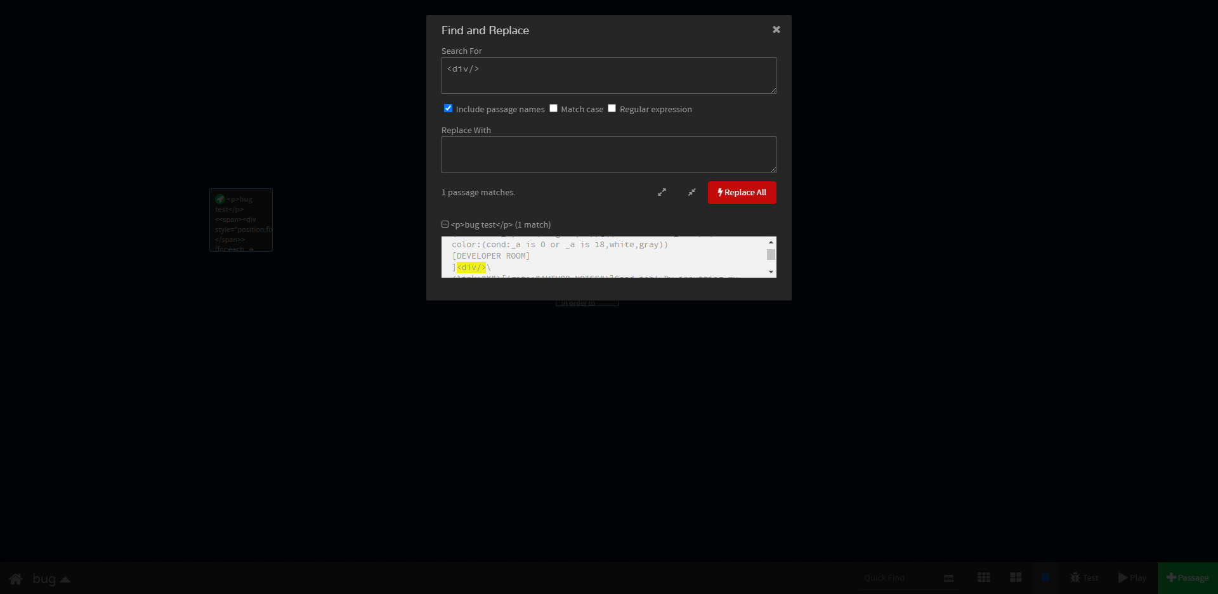
Task: Close the Find and Replace dialog
Action: (776, 29)
